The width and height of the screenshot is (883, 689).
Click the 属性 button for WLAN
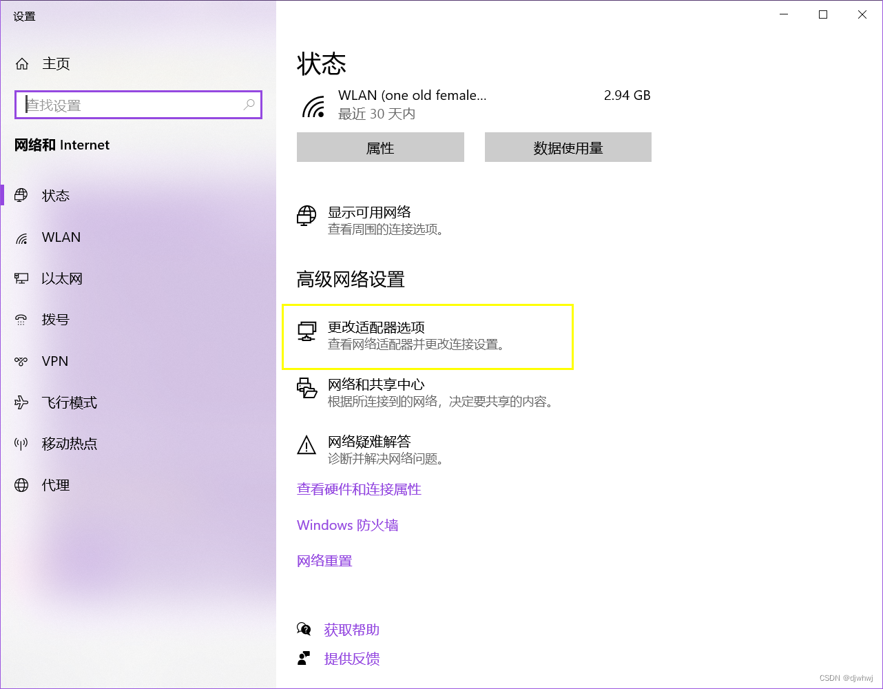[380, 147]
